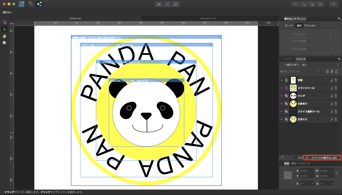This screenshot has height=195, width=342.
Task: Open the 書き出しプリセット dropdown
Action: [311, 71]
